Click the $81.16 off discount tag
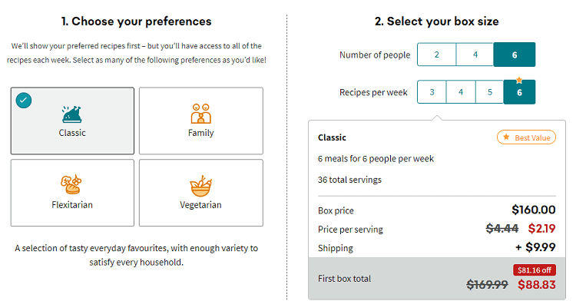The image size is (576, 301). pos(535,270)
